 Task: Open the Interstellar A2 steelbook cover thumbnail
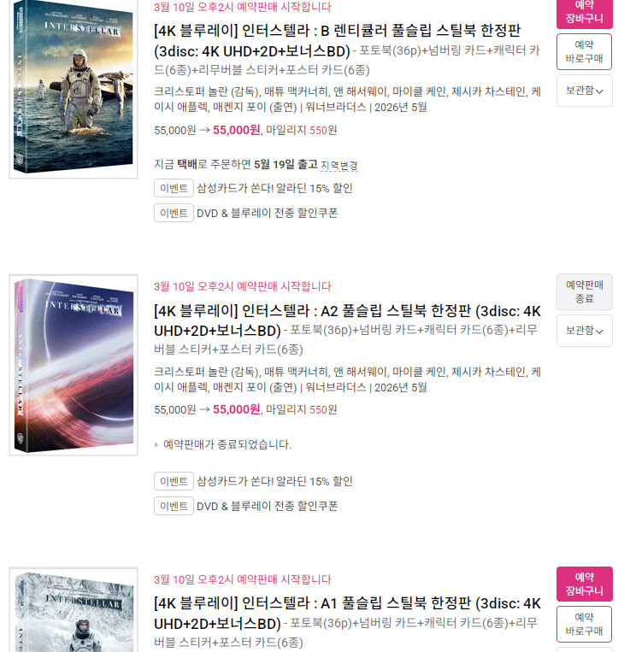(74, 365)
